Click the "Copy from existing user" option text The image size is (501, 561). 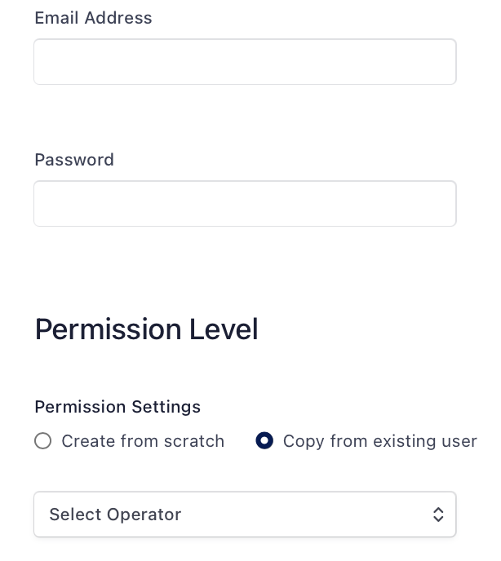[x=379, y=441]
